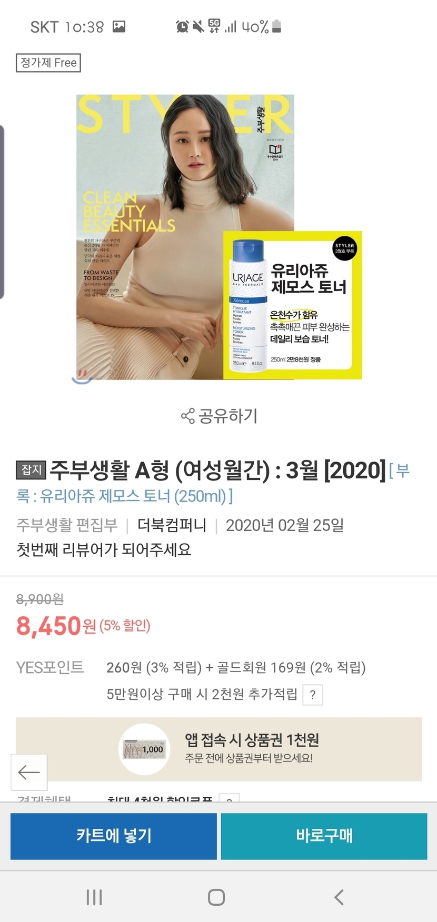Open the magazine cover image
The height and width of the screenshot is (922, 437).
pos(219,237)
